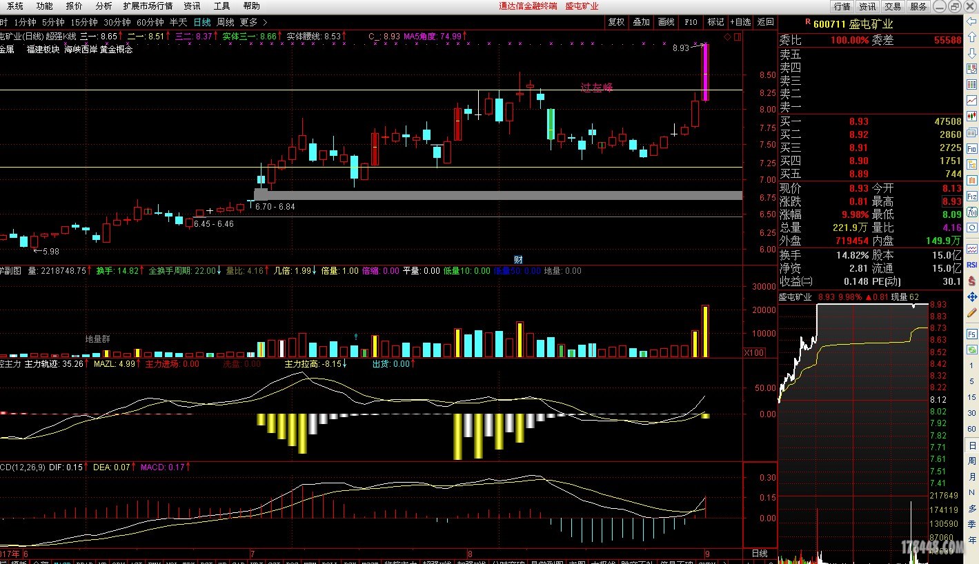The image size is (979, 564).
Task: Open the 系统 menu
Action: pyautogui.click(x=15, y=6)
